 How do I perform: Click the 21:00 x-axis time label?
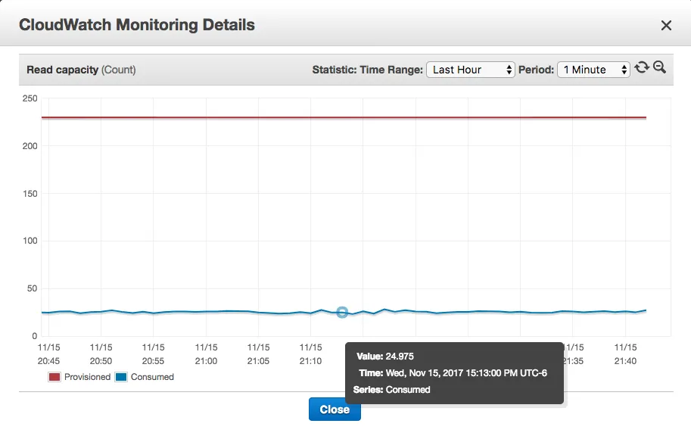[x=206, y=354]
